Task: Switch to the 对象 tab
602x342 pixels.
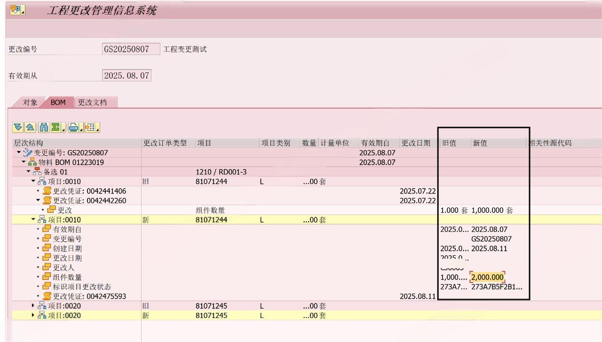Action: click(x=30, y=102)
